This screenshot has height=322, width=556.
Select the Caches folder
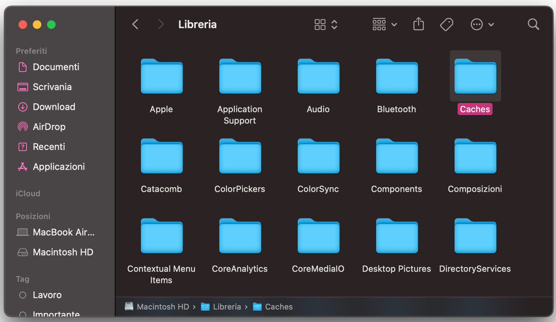tap(475, 77)
